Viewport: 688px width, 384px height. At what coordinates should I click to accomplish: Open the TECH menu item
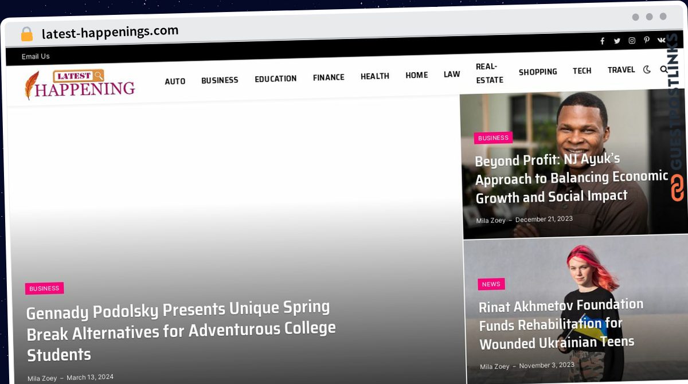coord(582,70)
